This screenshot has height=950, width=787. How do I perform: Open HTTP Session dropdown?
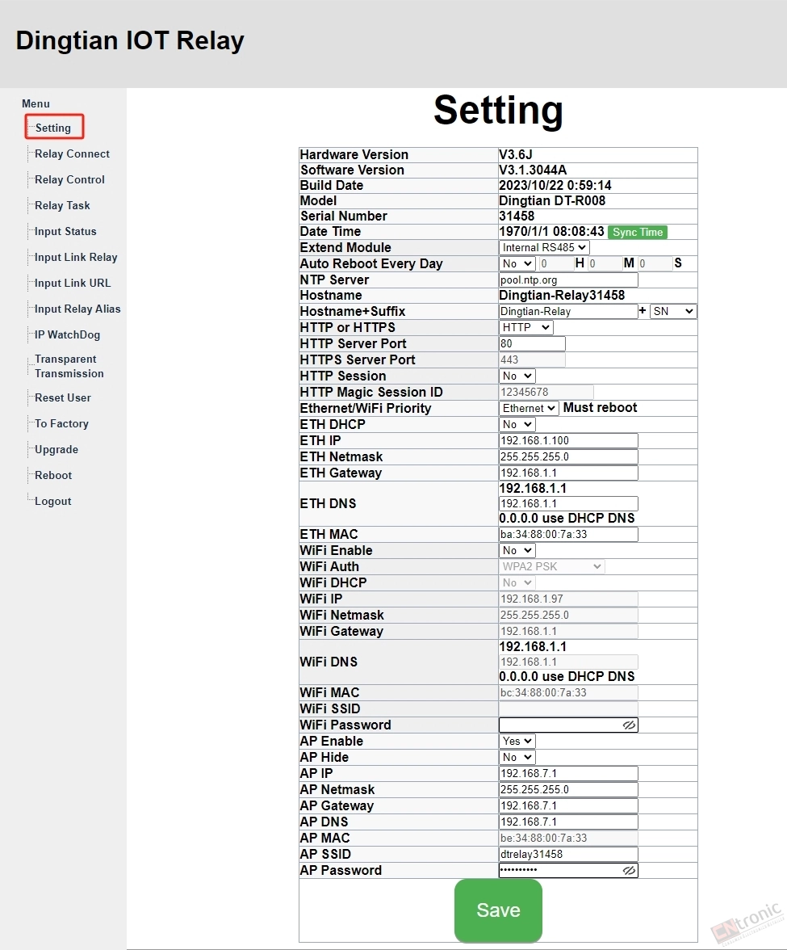click(517, 376)
